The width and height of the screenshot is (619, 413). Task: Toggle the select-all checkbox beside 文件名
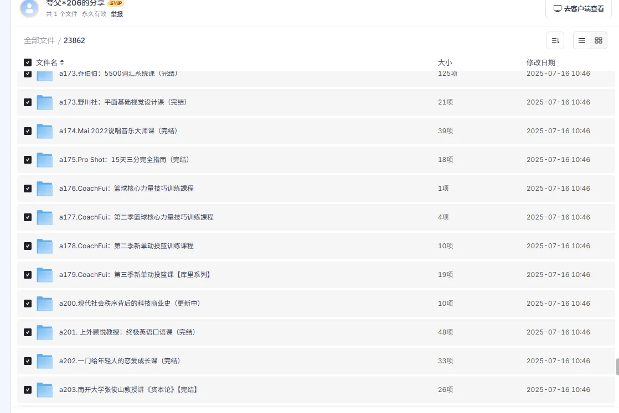point(28,62)
